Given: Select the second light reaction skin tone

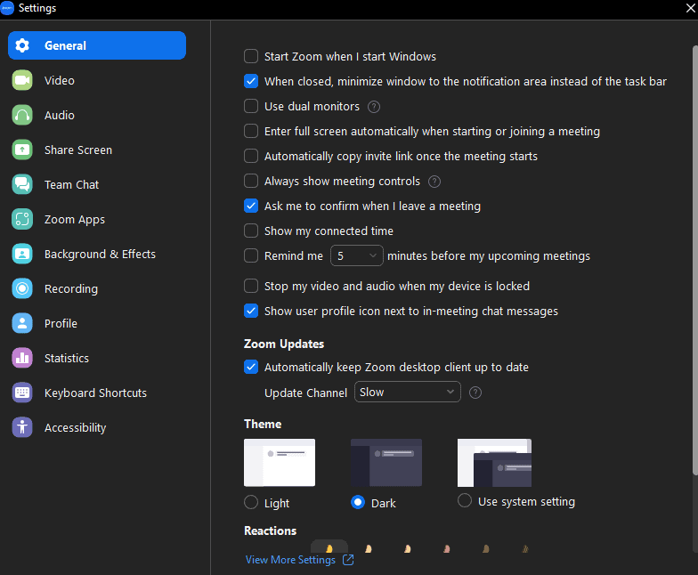Looking at the screenshot, I should point(369,548).
